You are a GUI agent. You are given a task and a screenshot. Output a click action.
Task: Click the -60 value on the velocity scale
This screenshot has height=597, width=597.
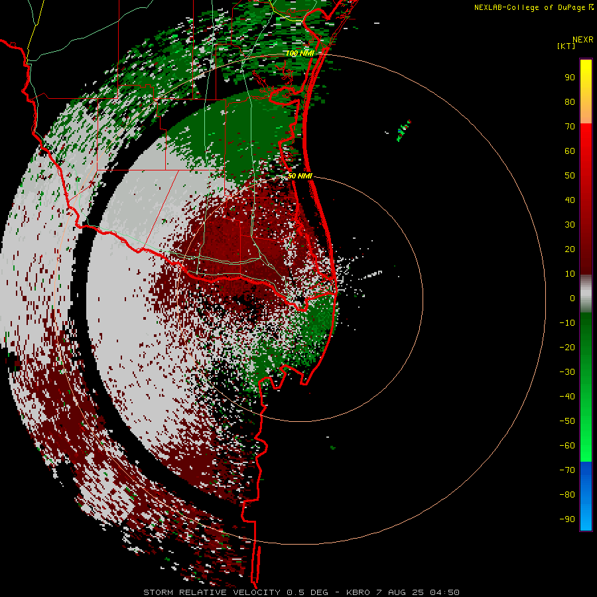pyautogui.click(x=567, y=446)
